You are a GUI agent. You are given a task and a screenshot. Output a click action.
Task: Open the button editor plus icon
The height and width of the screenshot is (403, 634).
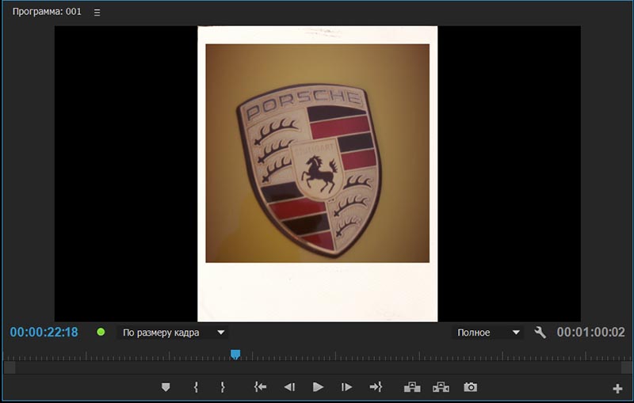click(617, 389)
